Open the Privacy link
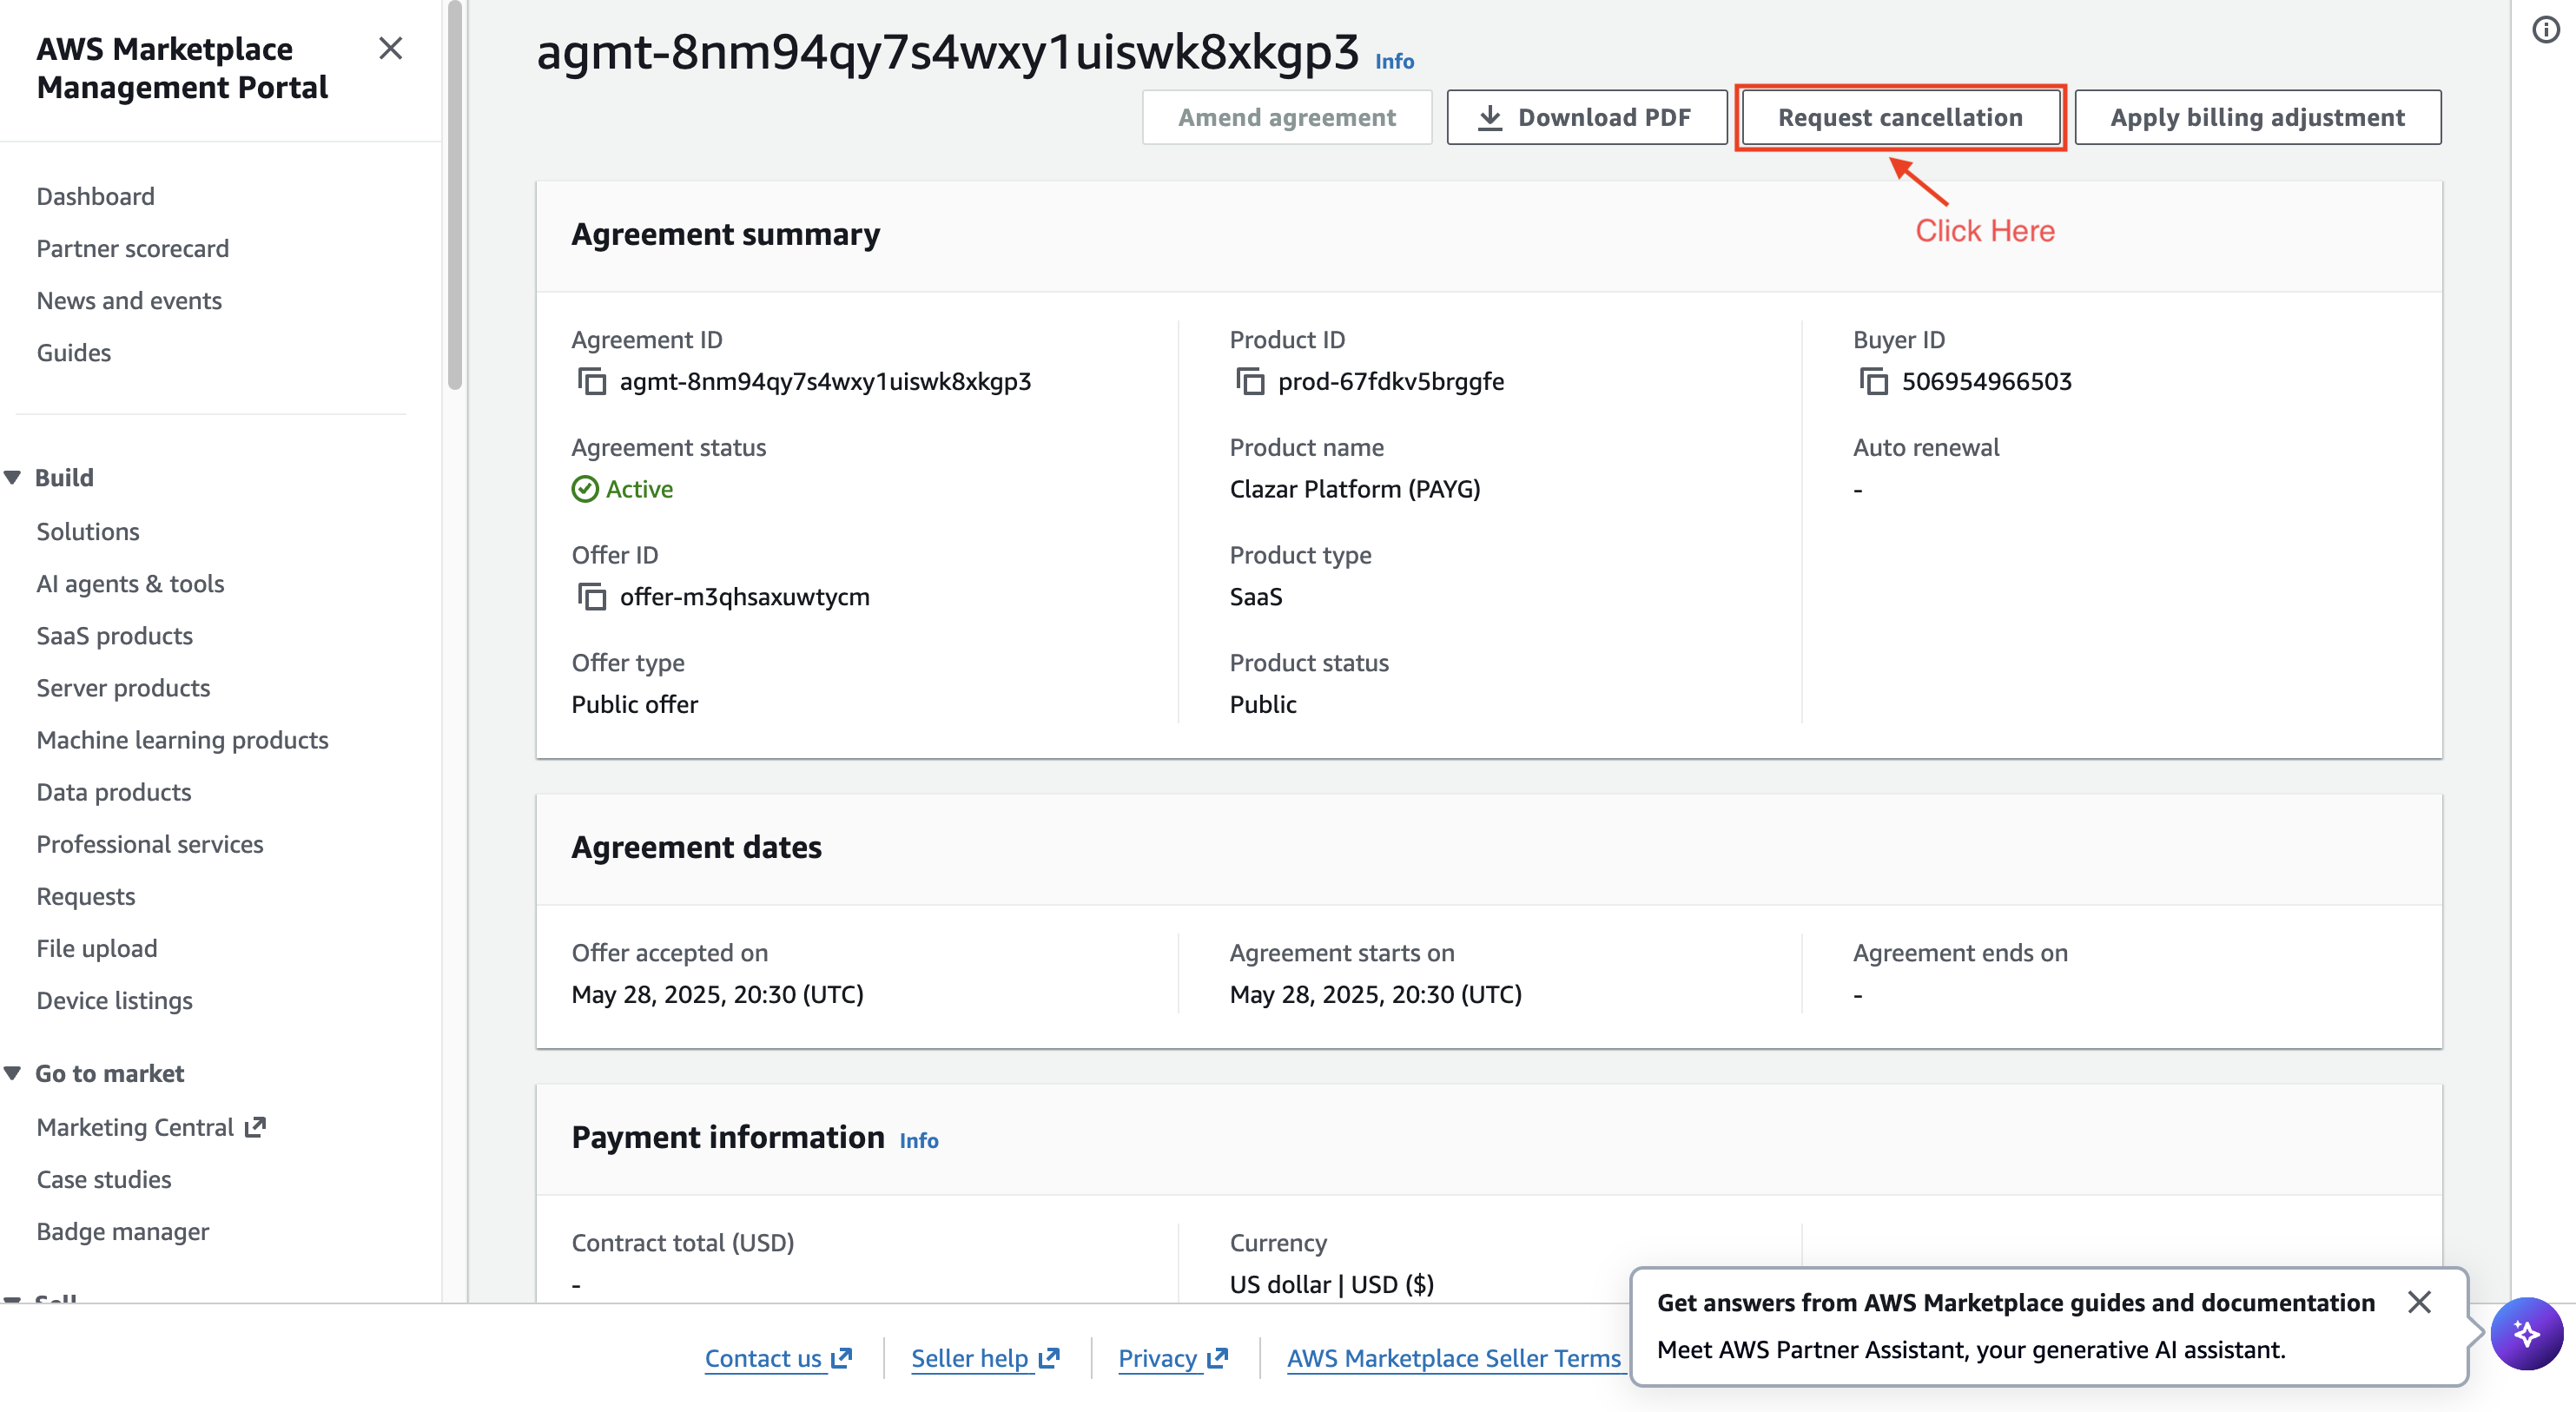 pos(1173,1357)
